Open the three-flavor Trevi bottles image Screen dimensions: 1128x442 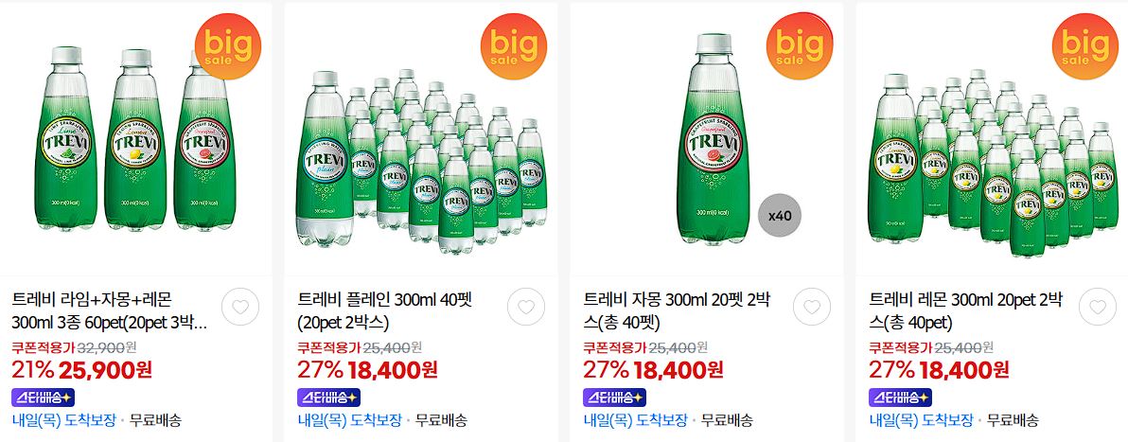point(136,138)
